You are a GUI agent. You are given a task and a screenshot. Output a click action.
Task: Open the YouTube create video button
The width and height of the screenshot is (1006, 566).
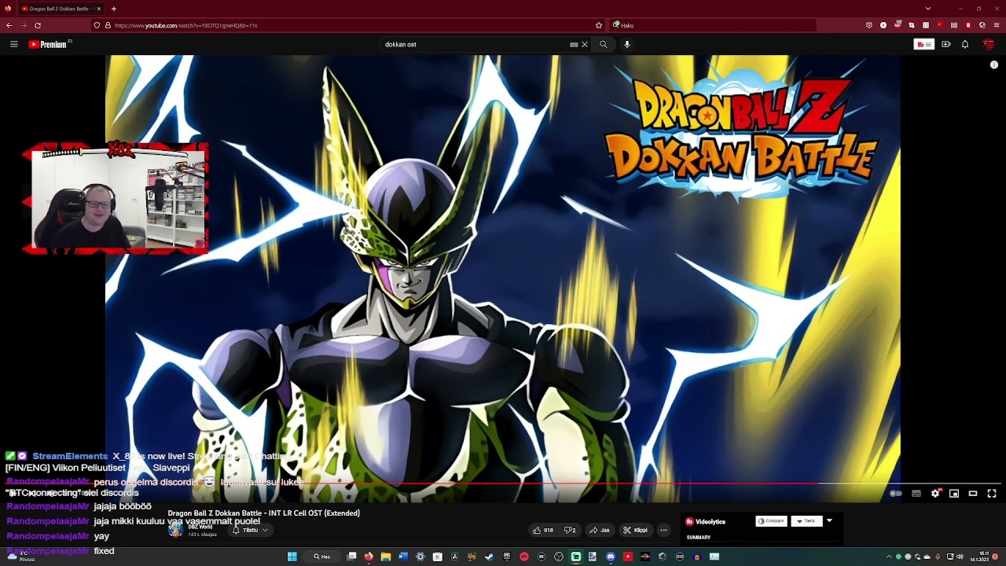click(x=946, y=44)
